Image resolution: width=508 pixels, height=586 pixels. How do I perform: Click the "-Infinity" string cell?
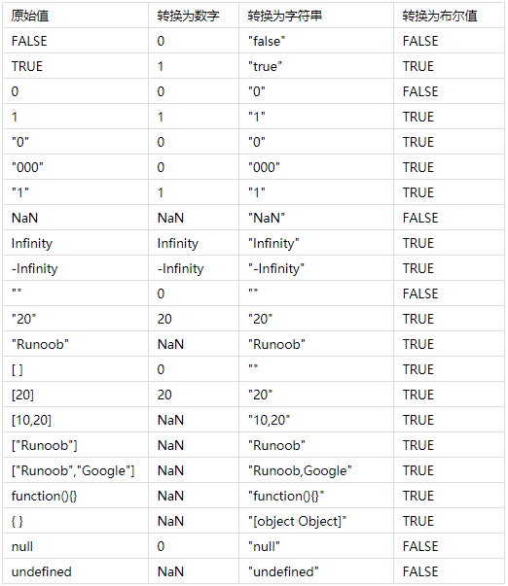[316, 268]
